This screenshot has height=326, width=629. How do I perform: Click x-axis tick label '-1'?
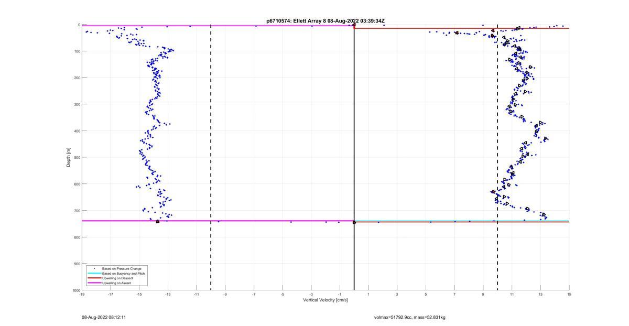click(340, 295)
